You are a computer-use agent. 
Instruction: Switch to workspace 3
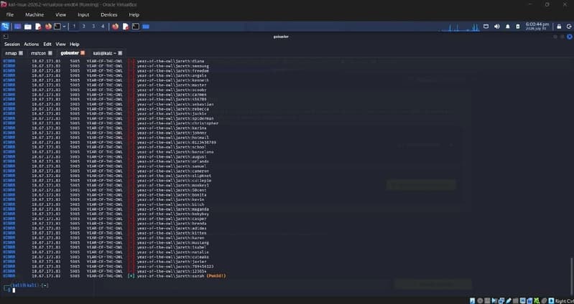coord(93,27)
